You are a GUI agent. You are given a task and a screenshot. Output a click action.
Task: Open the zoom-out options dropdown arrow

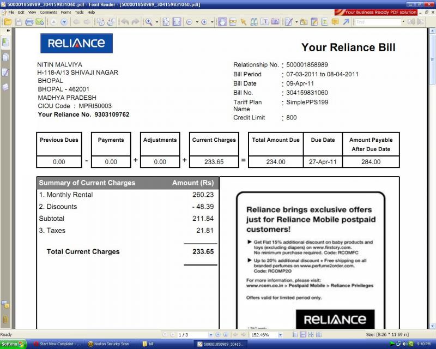(x=197, y=22)
